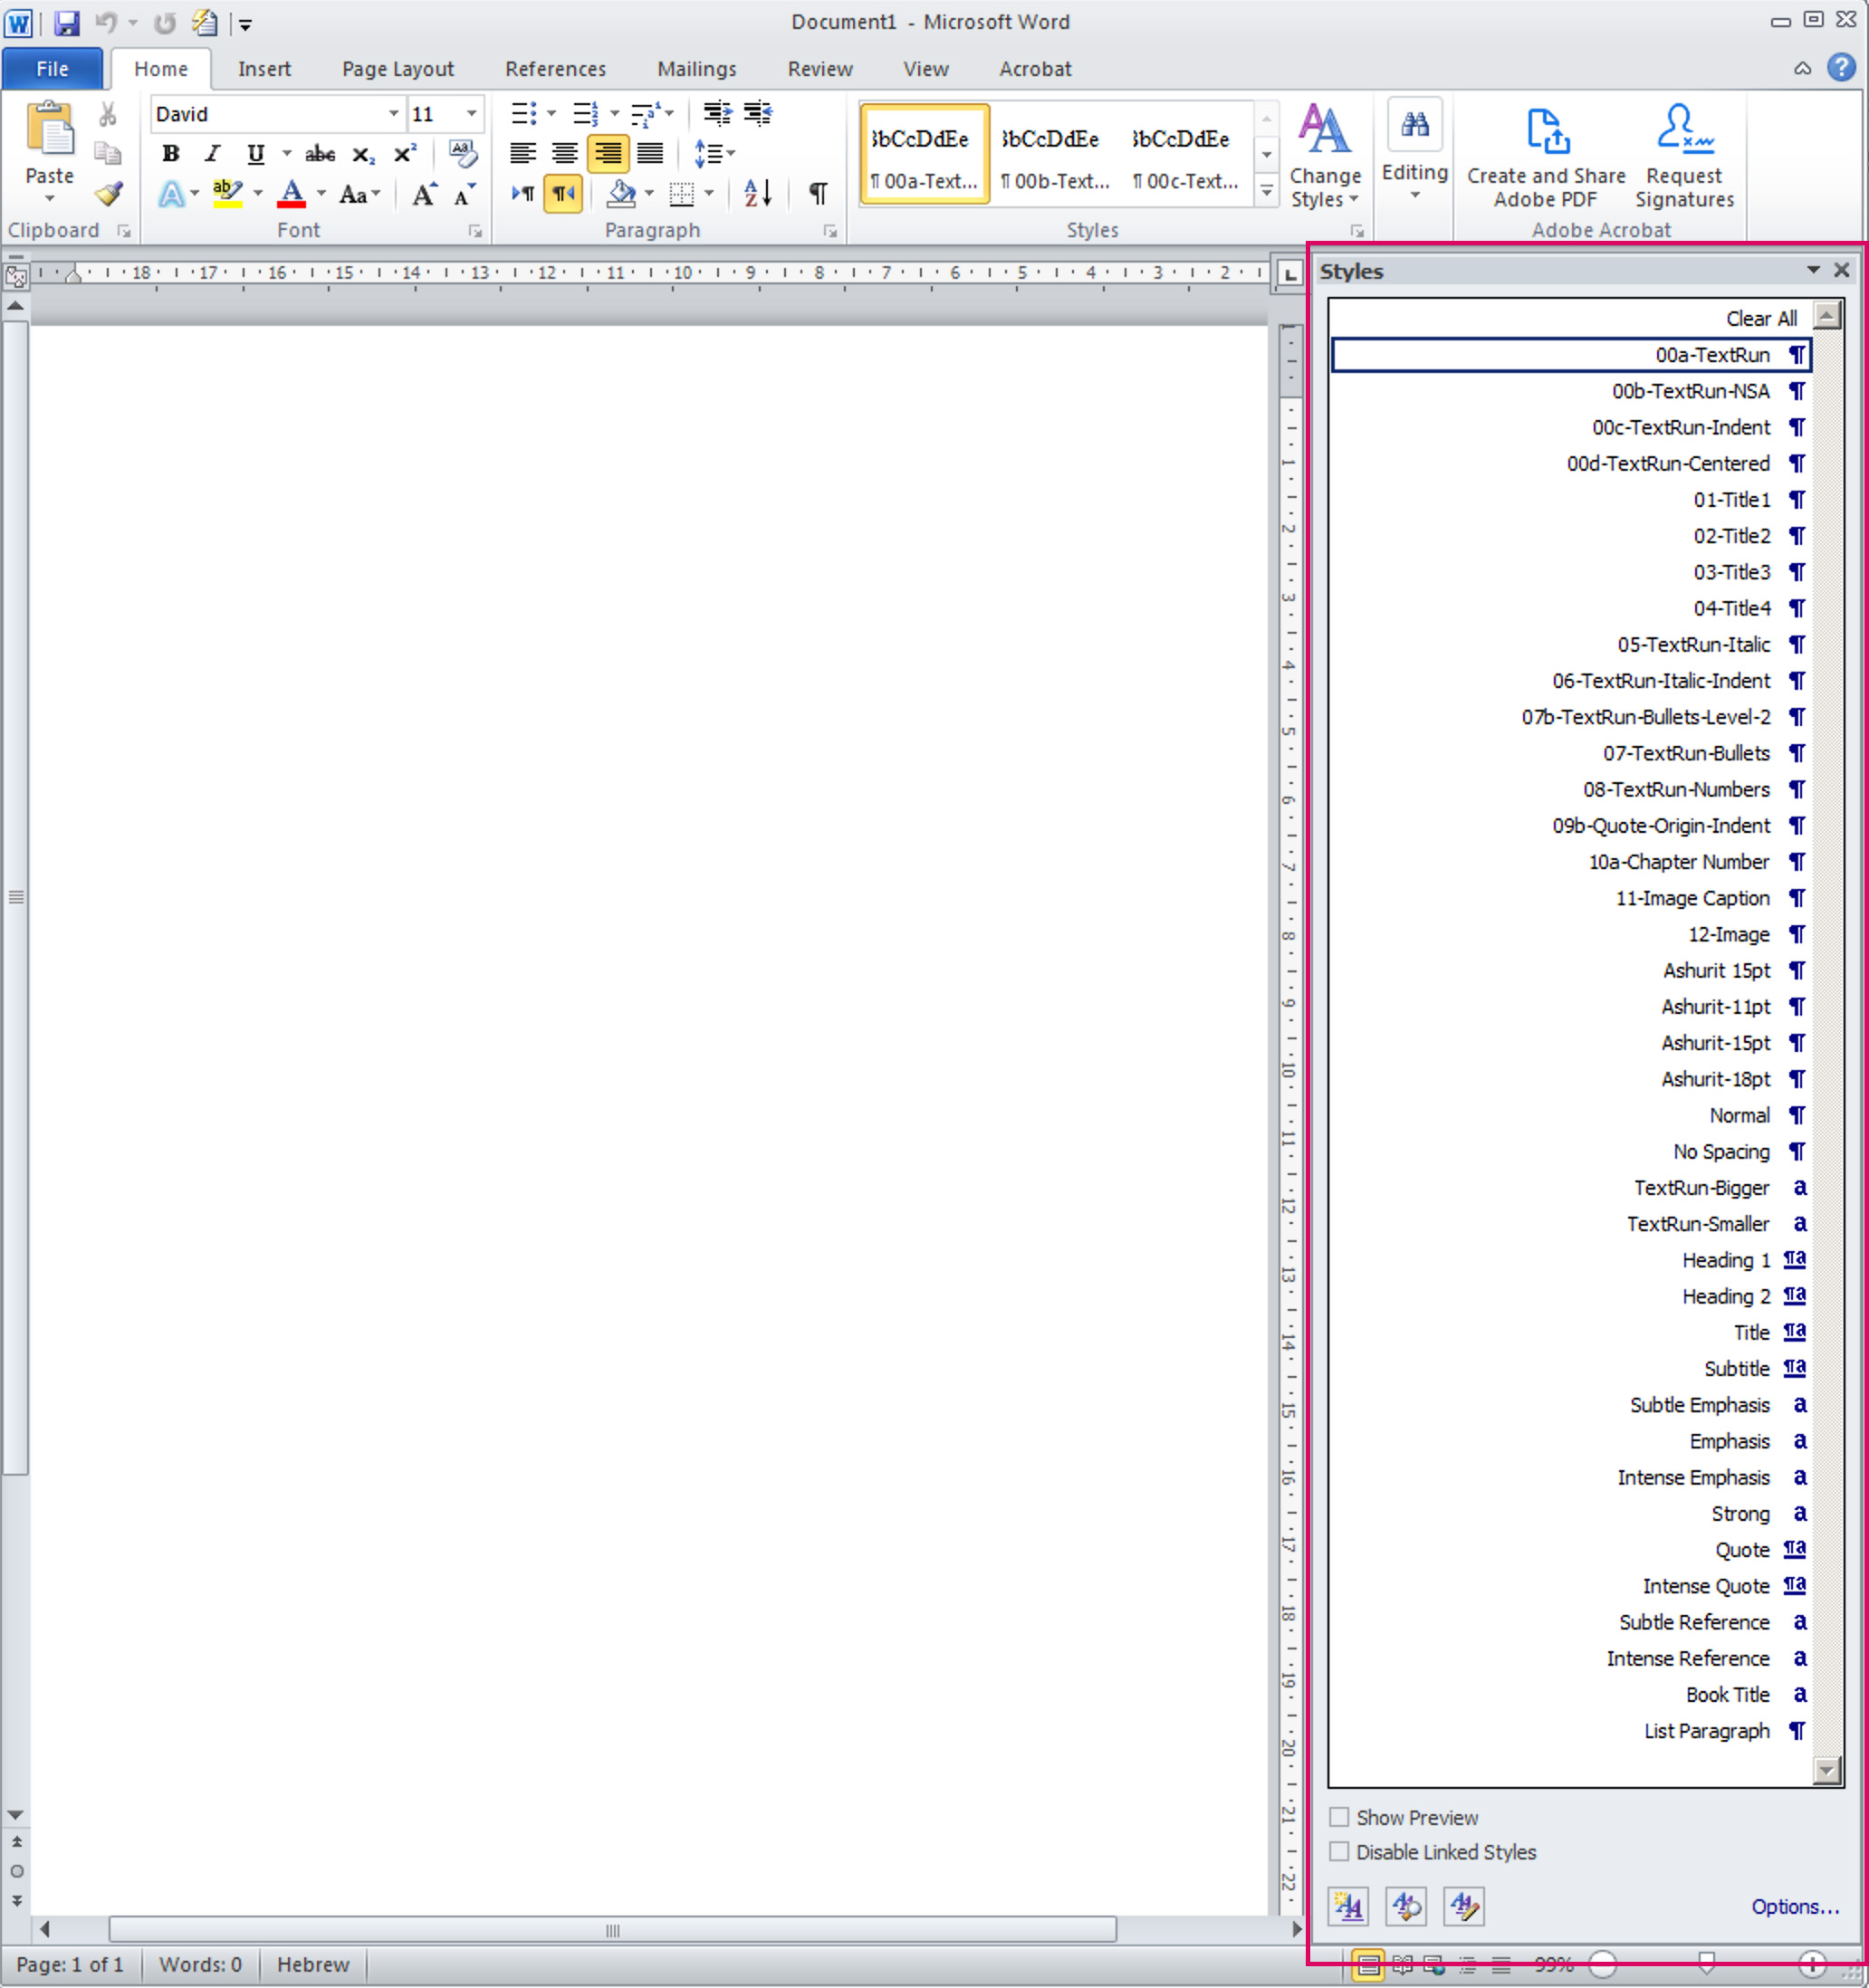Image resolution: width=1869 pixels, height=1988 pixels.
Task: Select the 05-TextRun-Italic style entry
Action: [1693, 644]
